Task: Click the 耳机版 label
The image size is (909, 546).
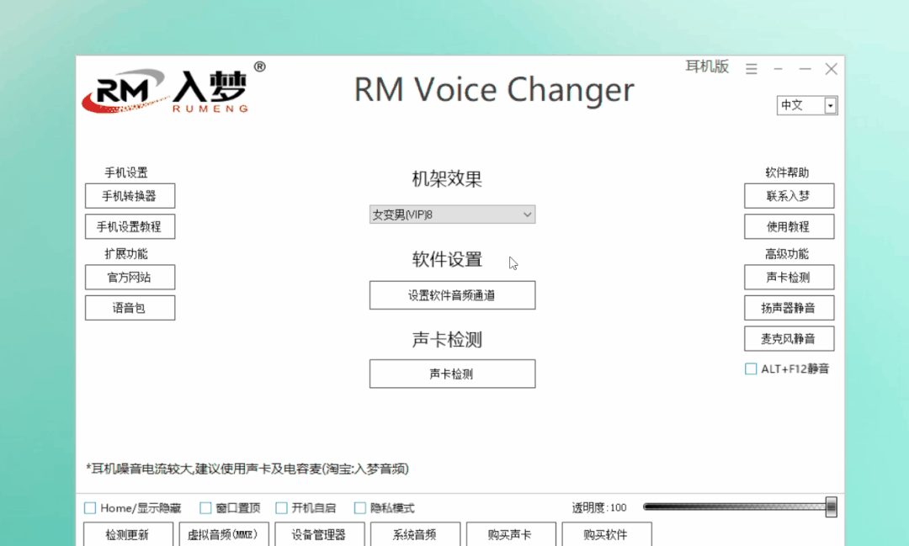Action: click(707, 66)
